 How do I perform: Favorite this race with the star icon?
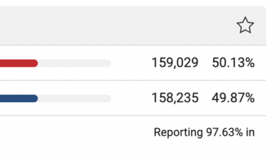[245, 25]
